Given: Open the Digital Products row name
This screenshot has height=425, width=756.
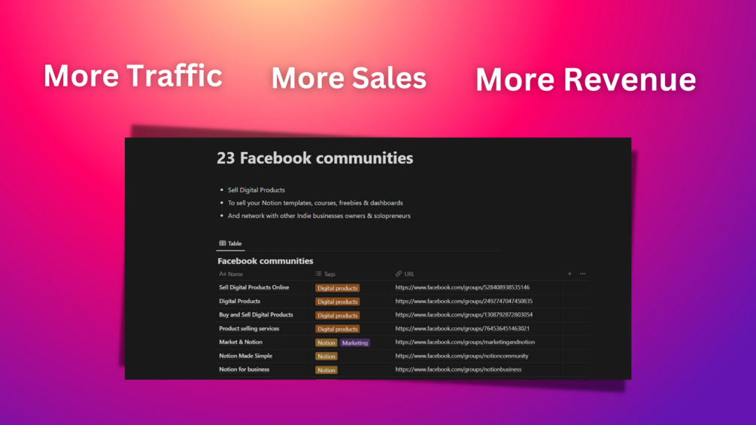Looking at the screenshot, I should point(240,301).
